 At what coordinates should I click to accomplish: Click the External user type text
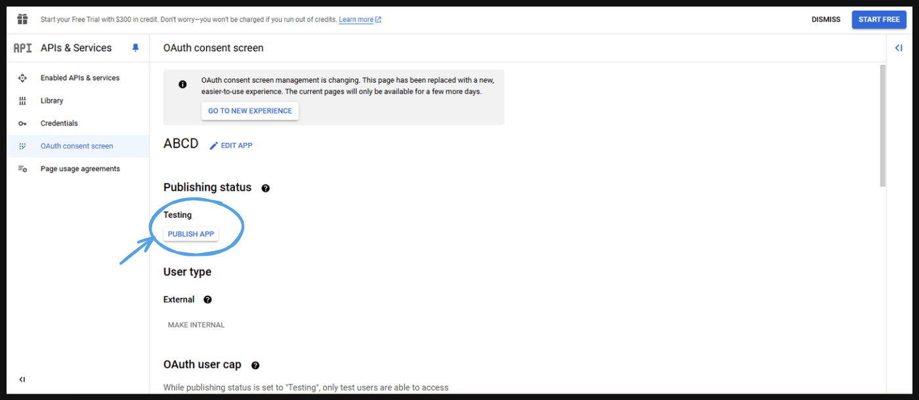click(179, 300)
